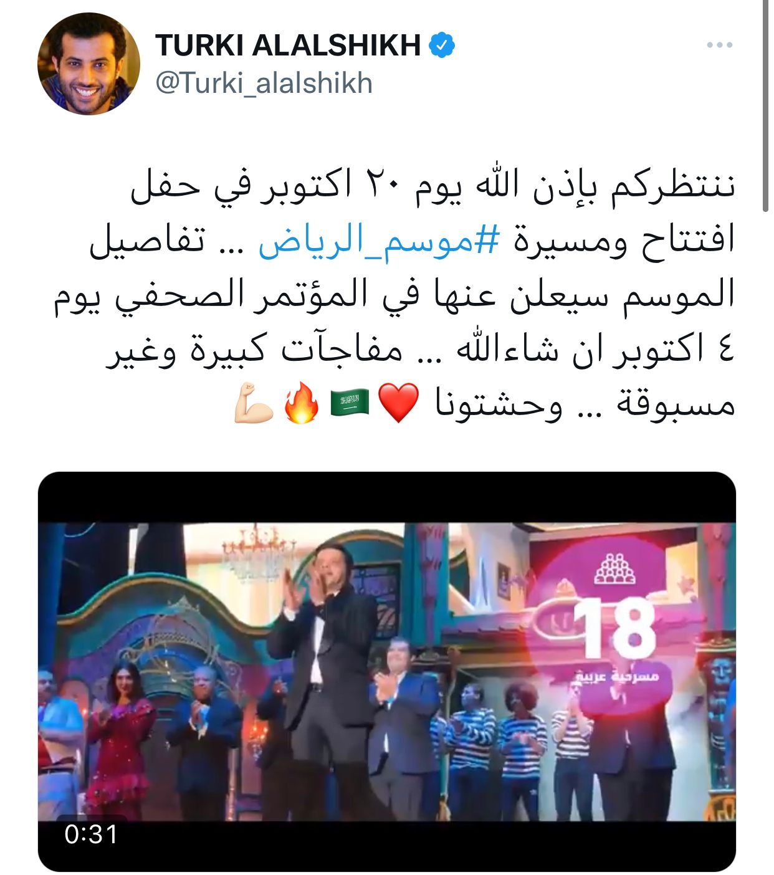
Task: Click the TURKI ALALSHIKH display name
Action: (289, 45)
